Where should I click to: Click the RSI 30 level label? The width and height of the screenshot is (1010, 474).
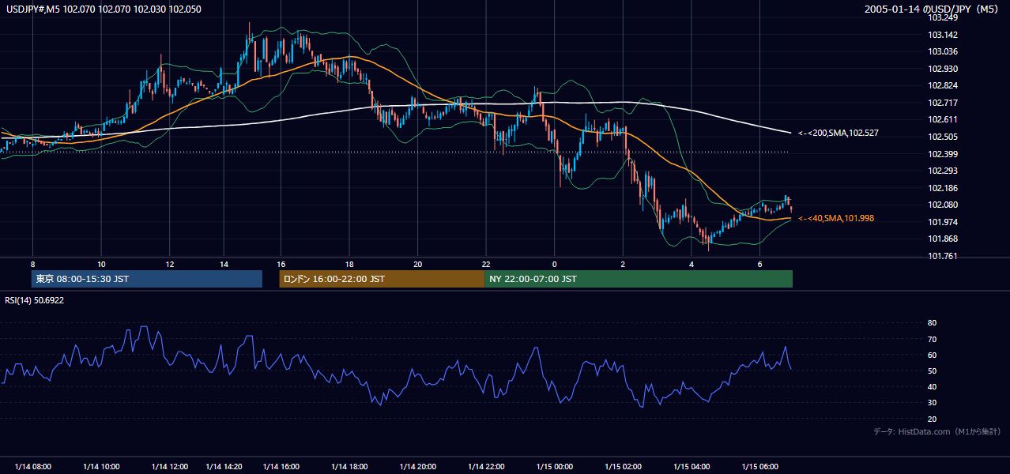932,403
